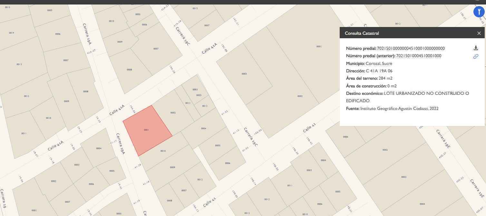This screenshot has height=216, width=486.
Task: Select parcel 0010 bordering the red lot
Action: coord(163,151)
